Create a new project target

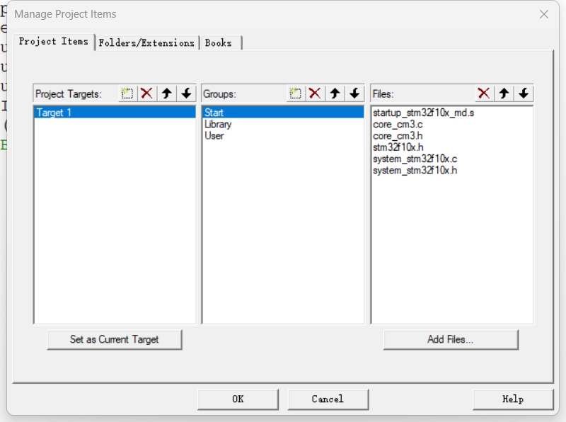click(127, 93)
